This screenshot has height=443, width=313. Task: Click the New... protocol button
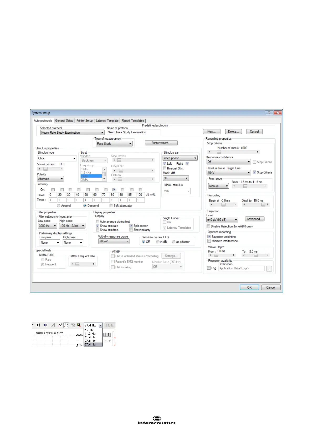[x=212, y=132]
